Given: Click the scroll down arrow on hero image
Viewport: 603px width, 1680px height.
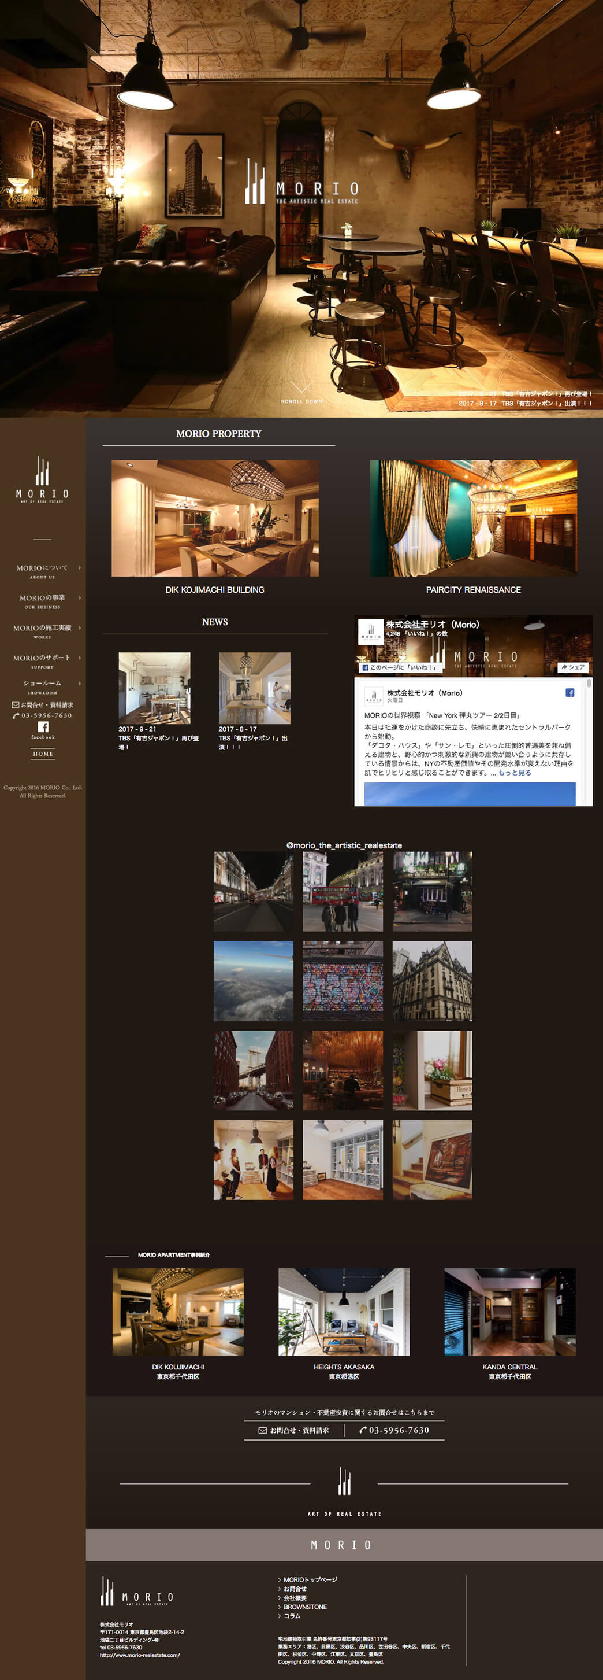Looking at the screenshot, I should (x=301, y=388).
